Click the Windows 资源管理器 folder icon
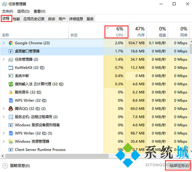Viewport: 192px width, 172px height. pyautogui.click(x=11, y=142)
